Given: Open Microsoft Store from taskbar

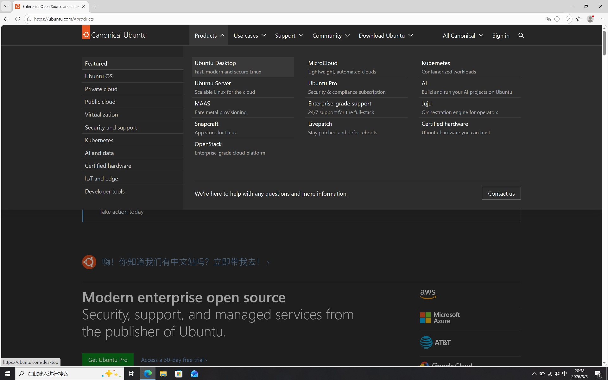Looking at the screenshot, I should coord(179,374).
